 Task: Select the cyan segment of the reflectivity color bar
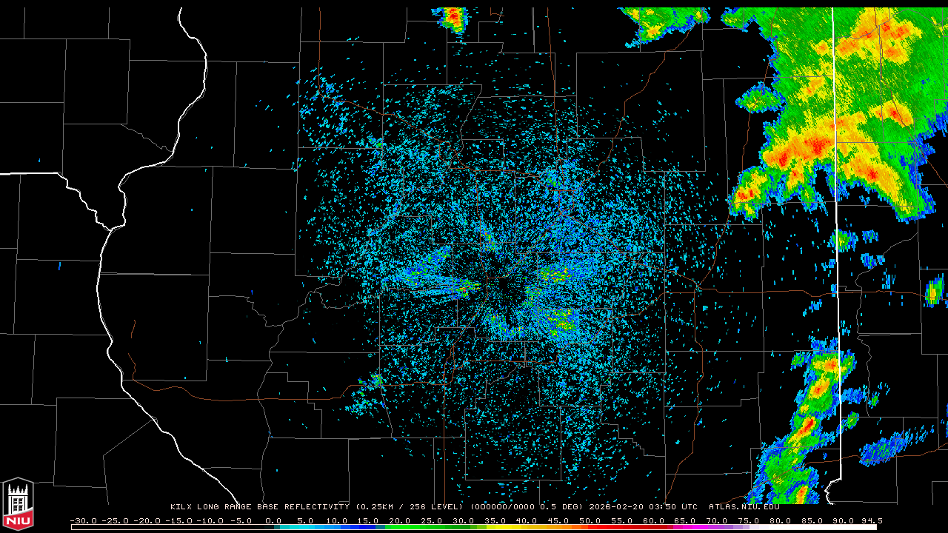[311, 527]
